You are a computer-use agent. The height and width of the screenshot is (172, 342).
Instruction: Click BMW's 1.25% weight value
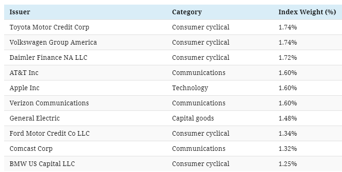click(x=287, y=164)
